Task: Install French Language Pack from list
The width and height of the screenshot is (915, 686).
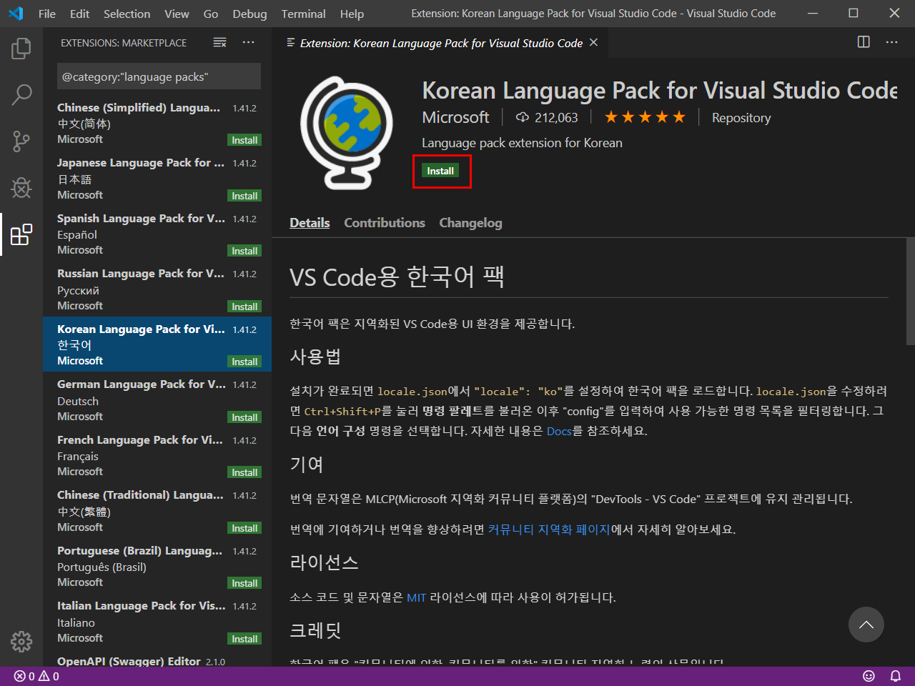Action: pos(244,472)
